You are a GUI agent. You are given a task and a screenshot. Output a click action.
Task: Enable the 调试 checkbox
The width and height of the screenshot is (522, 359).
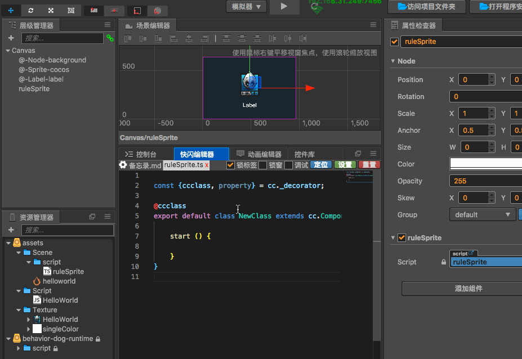(x=288, y=165)
